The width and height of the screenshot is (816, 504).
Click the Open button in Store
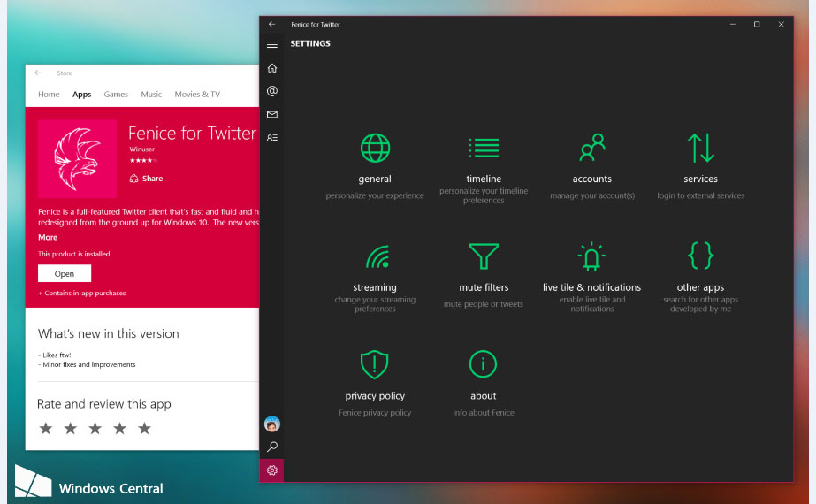[65, 273]
